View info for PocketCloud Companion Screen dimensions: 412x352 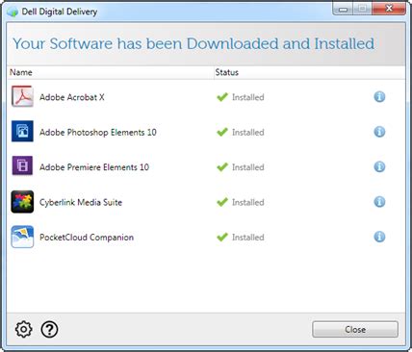click(x=379, y=237)
